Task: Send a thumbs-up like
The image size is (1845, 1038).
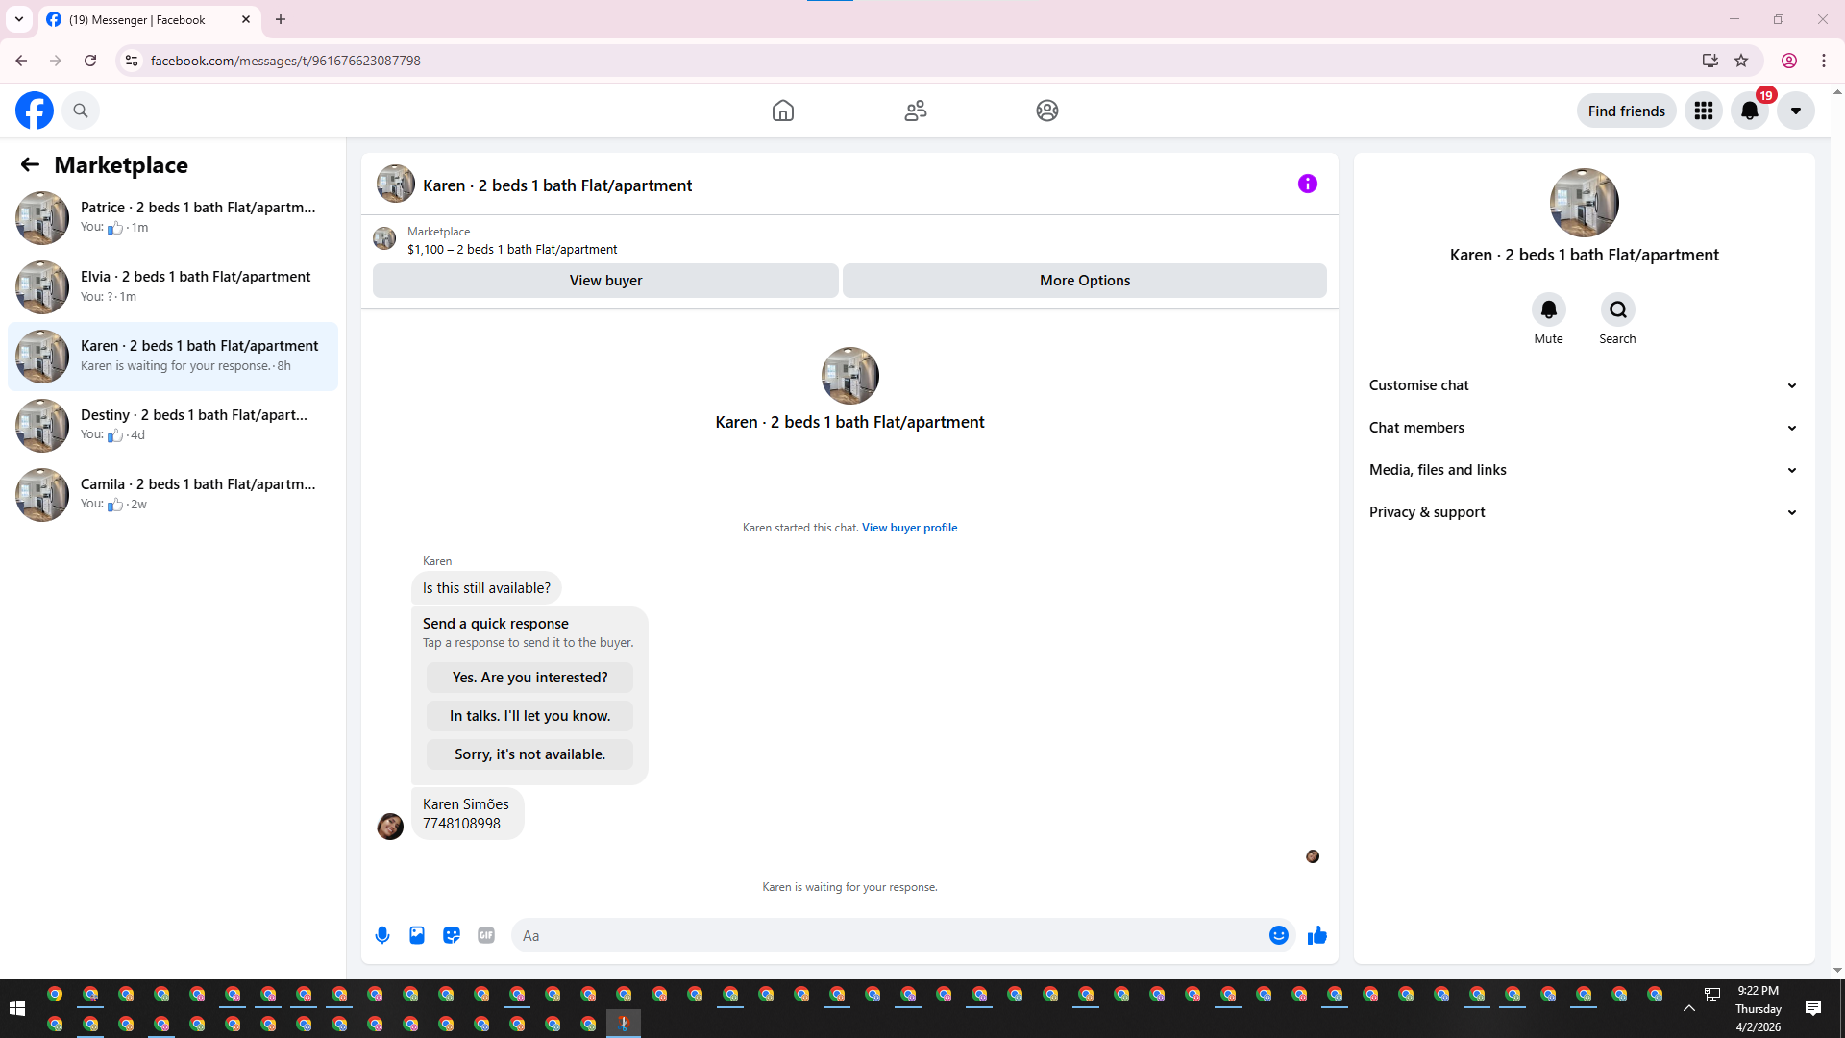Action: click(1317, 935)
